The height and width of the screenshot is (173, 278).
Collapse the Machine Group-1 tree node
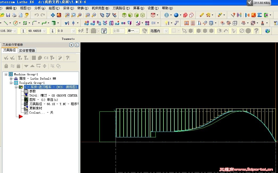[6, 74]
